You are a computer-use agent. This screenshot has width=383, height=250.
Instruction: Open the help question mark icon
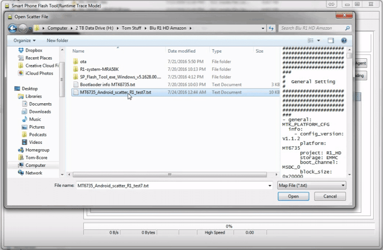344,41
